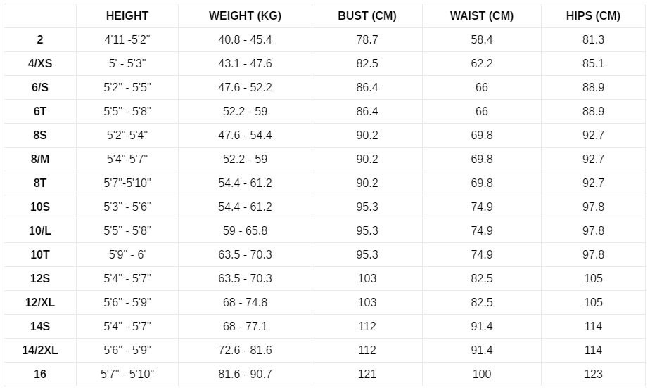The image size is (650, 390).
Task: Click the HEIGHT column header
Action: [127, 16]
